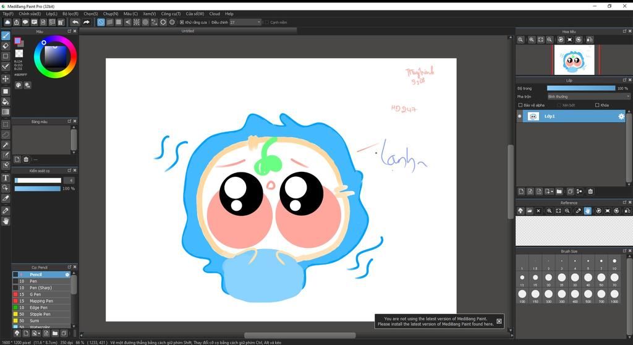
Task: Open the Cloud menu
Action: (215, 14)
